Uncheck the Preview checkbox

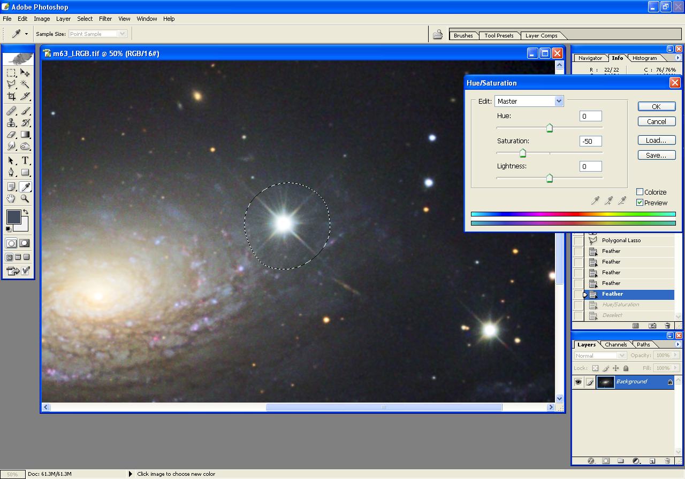click(640, 203)
